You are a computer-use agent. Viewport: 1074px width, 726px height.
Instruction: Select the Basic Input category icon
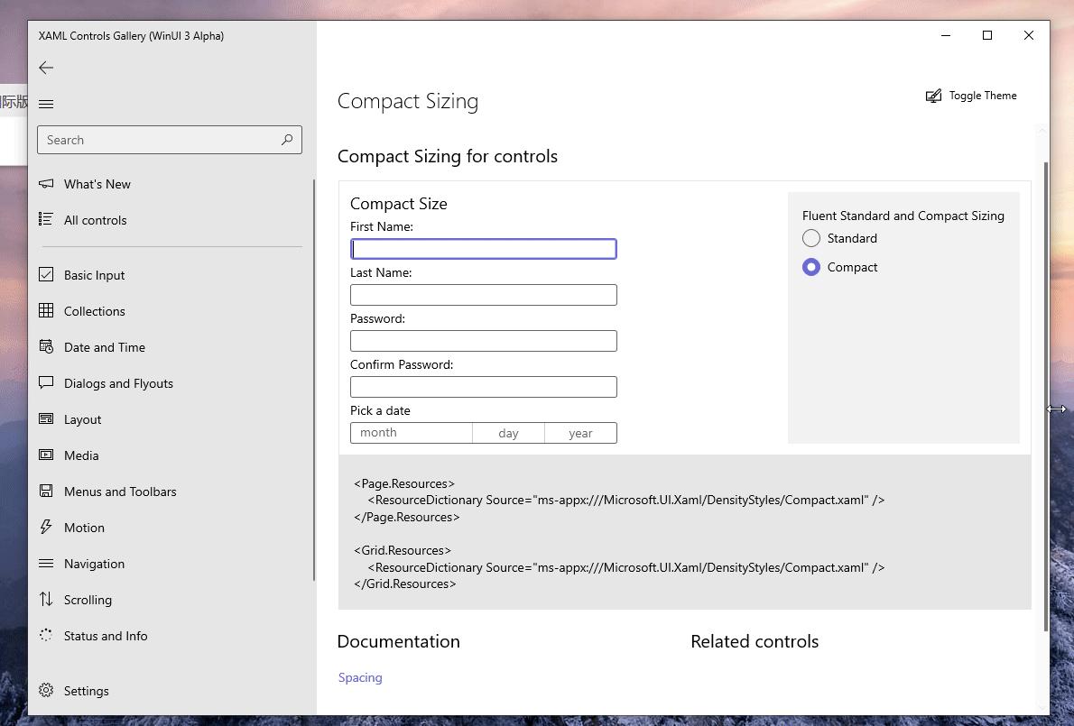(46, 275)
